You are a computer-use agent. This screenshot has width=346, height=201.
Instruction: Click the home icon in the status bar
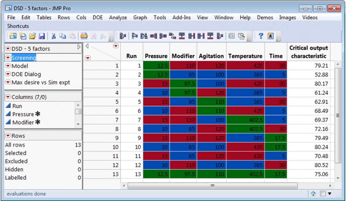coord(313,194)
